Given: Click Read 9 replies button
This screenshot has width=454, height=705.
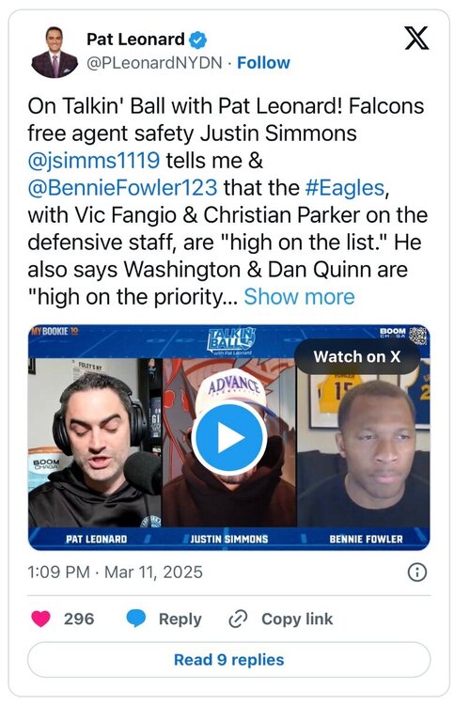Looking at the screenshot, I should [228, 660].
